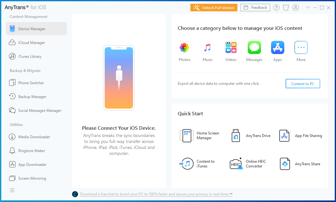Viewport: 336px width, 202px height.
Task: Close the AnyTrans window
Action: tap(328, 8)
